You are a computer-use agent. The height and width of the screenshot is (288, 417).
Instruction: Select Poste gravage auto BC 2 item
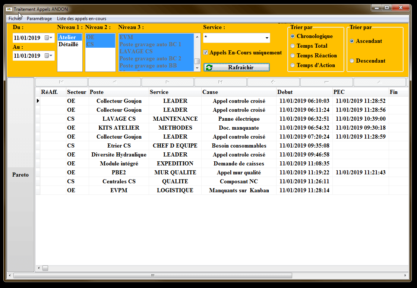[x=157, y=58]
